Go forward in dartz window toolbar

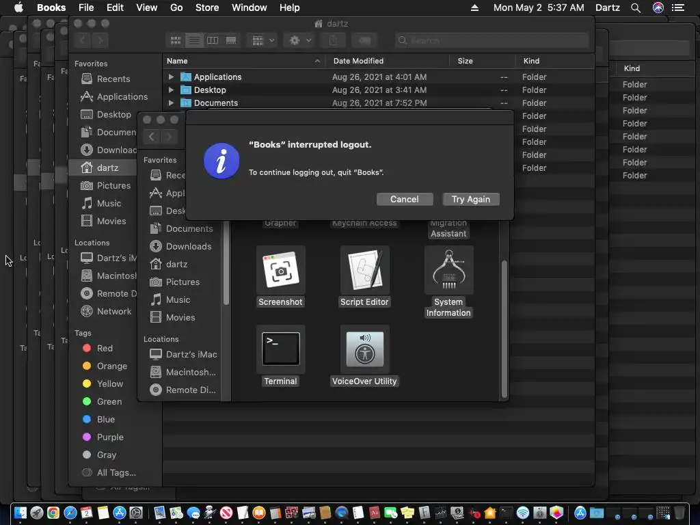[100, 40]
